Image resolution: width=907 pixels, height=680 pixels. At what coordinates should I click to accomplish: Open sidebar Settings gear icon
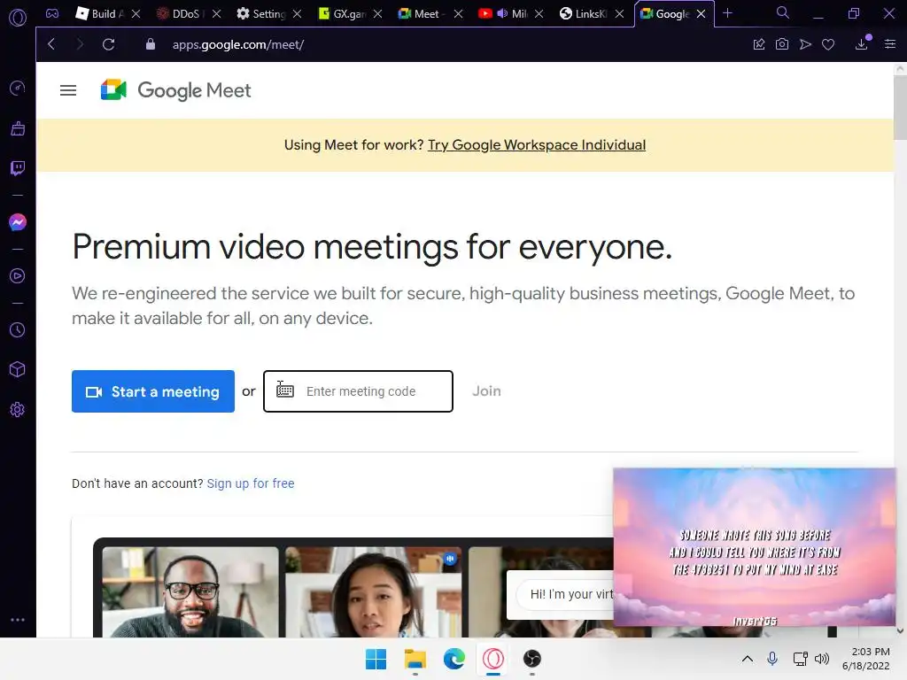tap(18, 409)
